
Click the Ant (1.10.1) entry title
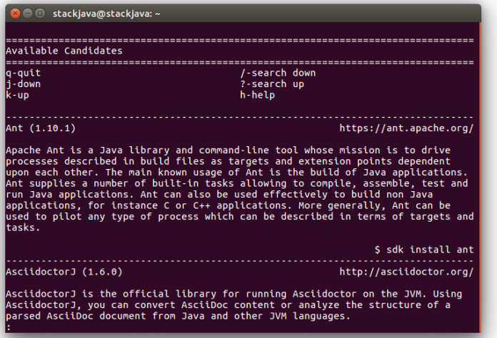point(40,128)
